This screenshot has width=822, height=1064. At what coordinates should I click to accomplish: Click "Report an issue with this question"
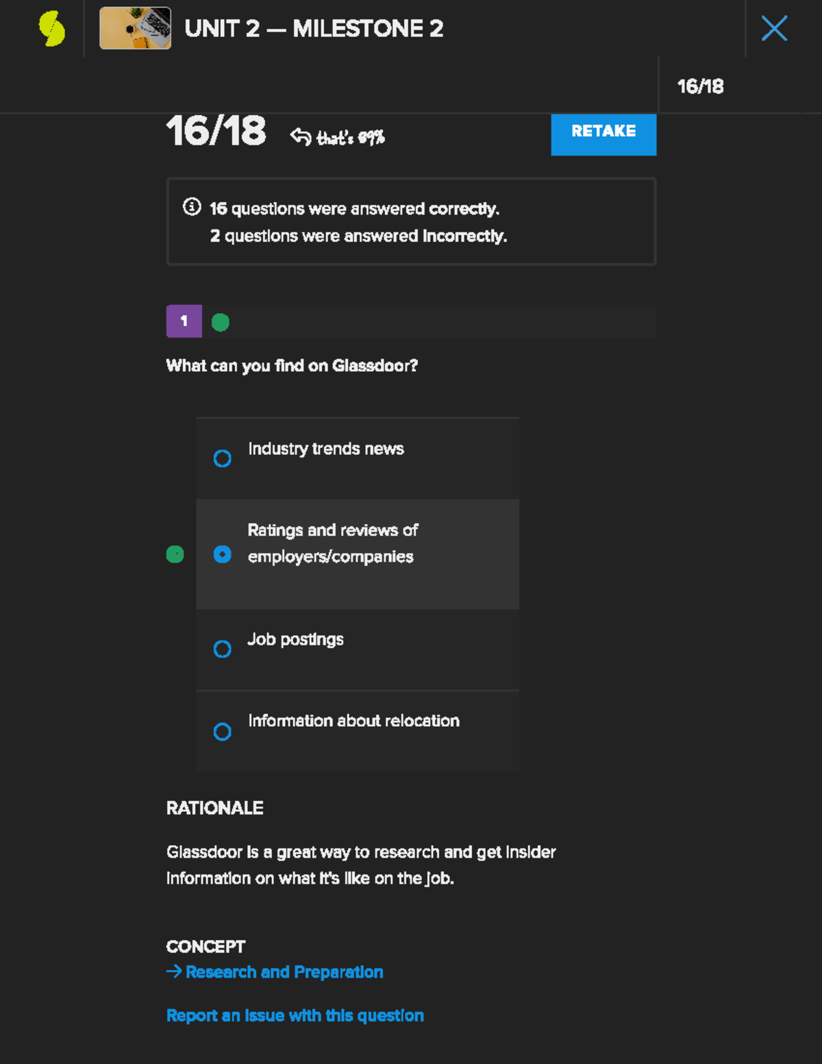295,1015
